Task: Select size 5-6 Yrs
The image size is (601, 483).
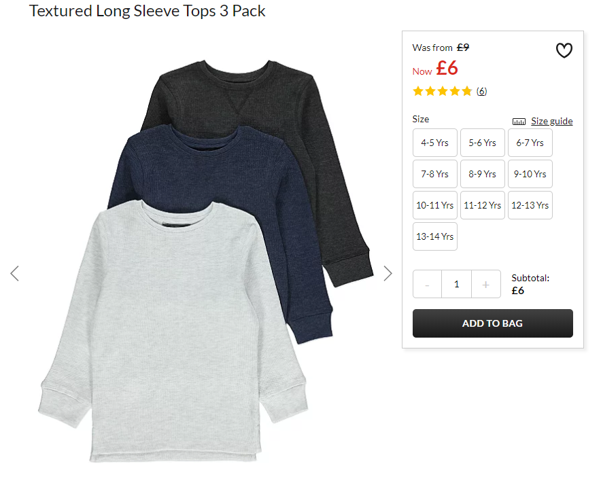Action: (482, 143)
